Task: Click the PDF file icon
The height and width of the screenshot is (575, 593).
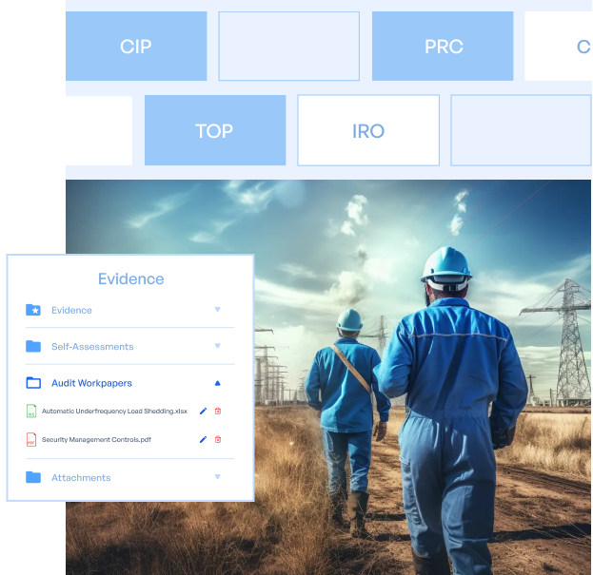Action: 31,439
